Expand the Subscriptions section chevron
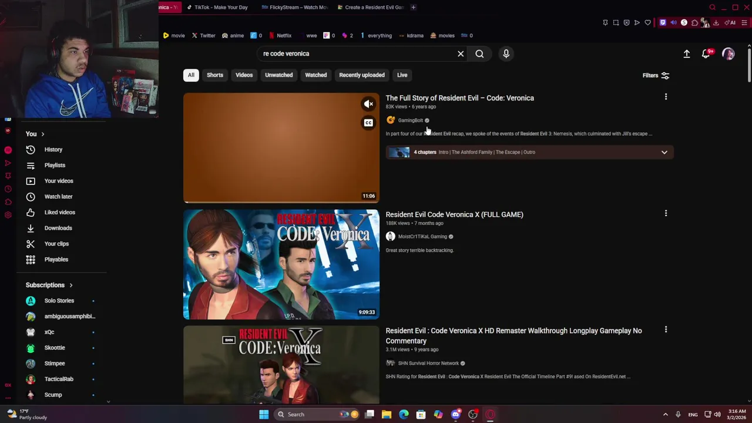Viewport: 752px width, 423px height. coord(71,285)
